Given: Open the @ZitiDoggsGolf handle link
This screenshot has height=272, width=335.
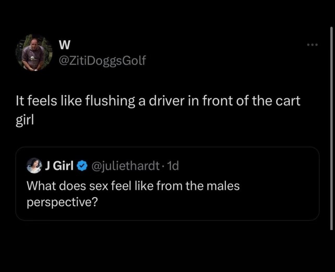Looking at the screenshot, I should click(103, 60).
